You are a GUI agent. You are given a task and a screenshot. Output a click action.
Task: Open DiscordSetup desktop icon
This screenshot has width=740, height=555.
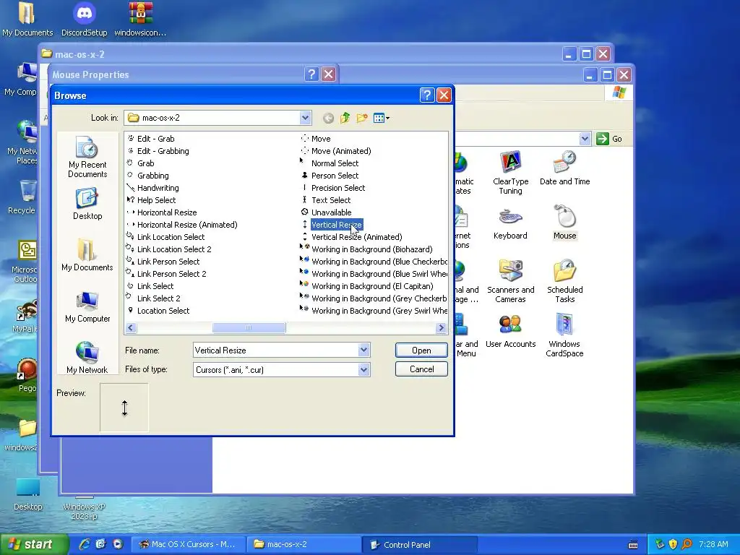coord(84,20)
